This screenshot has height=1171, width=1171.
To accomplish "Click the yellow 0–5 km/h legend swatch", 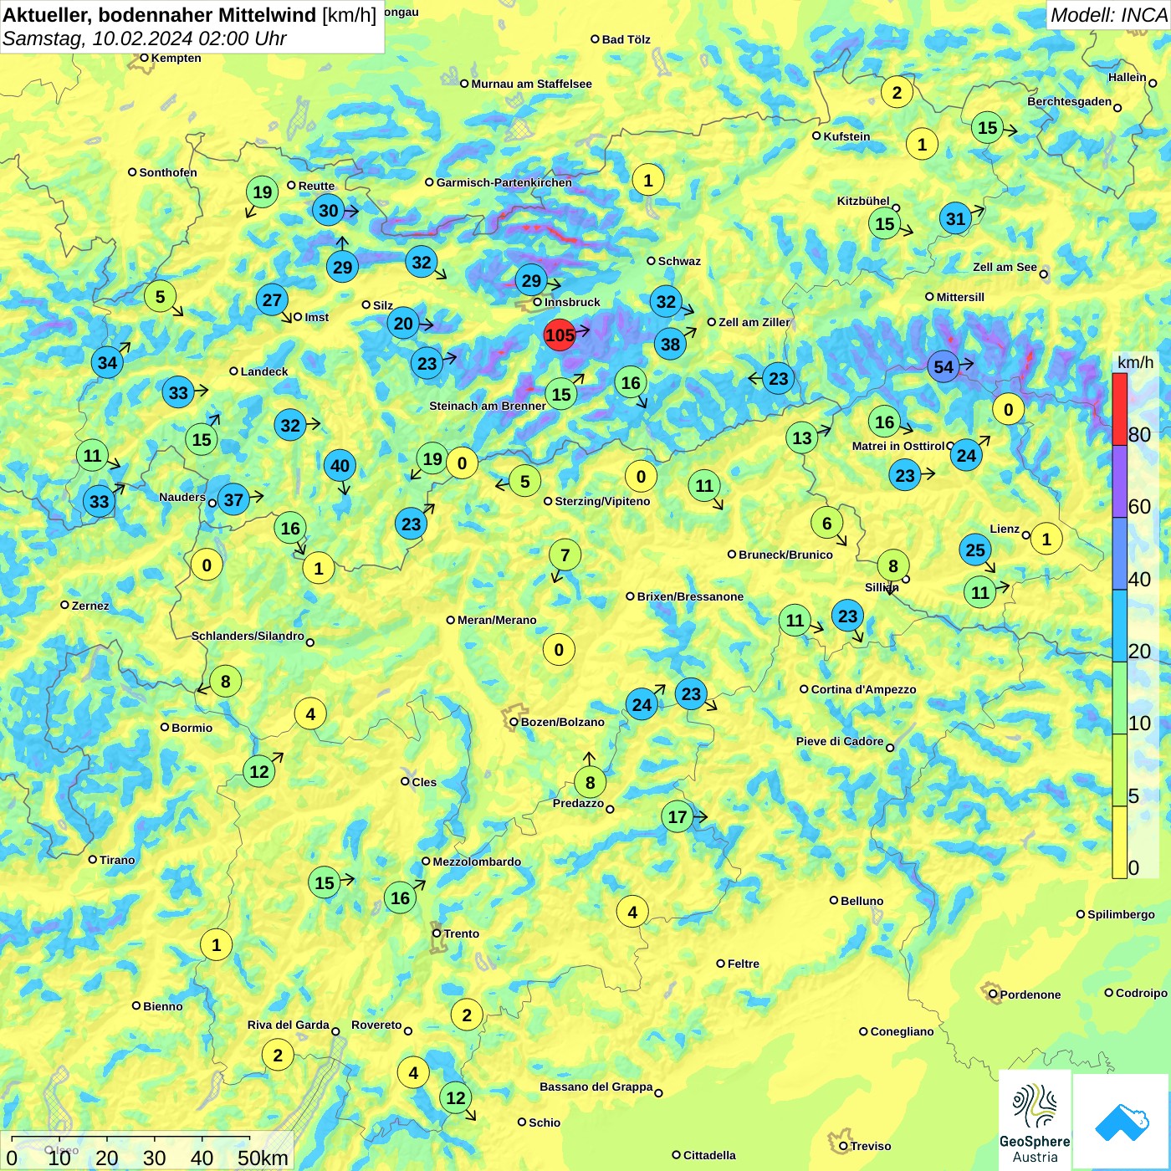I will click(1119, 842).
